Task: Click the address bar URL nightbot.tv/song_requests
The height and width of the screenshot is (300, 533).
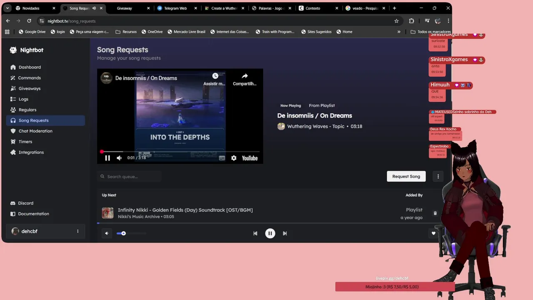Action: 72,21
